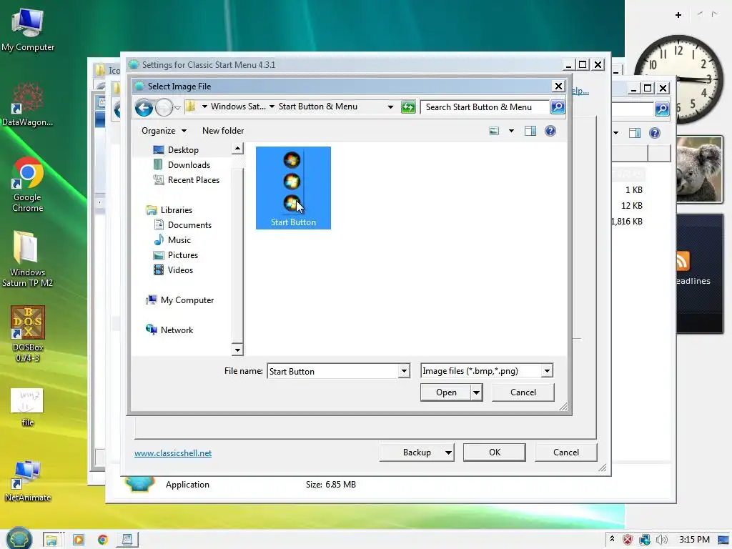The height and width of the screenshot is (549, 732).
Task: Open My Computer desktop icon
Action: point(28,29)
